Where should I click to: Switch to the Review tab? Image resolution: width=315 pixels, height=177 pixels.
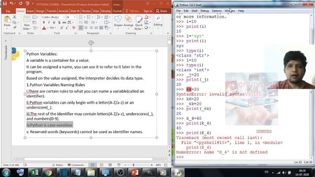tap(86, 11)
